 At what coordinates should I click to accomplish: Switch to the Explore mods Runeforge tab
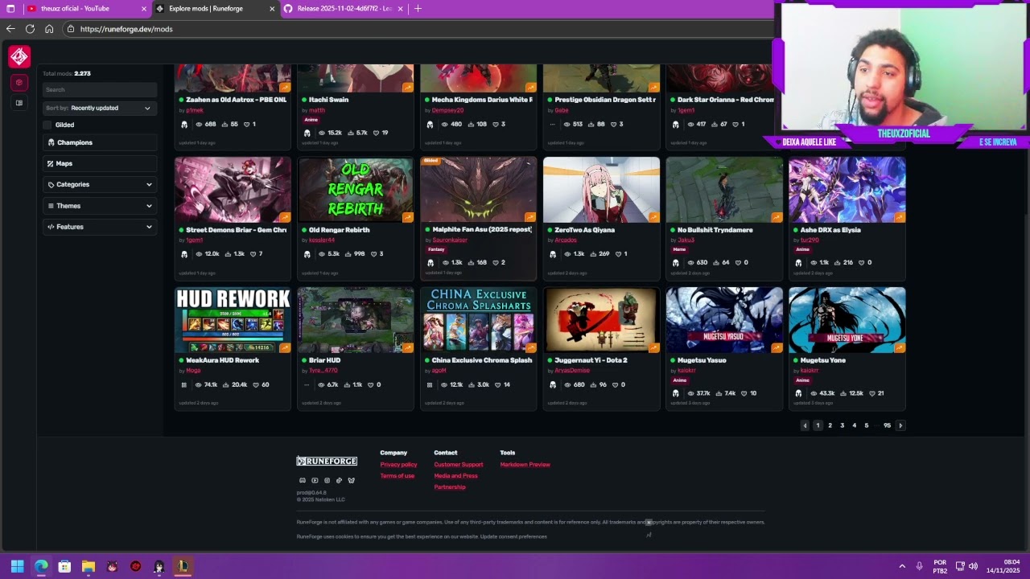pos(215,8)
